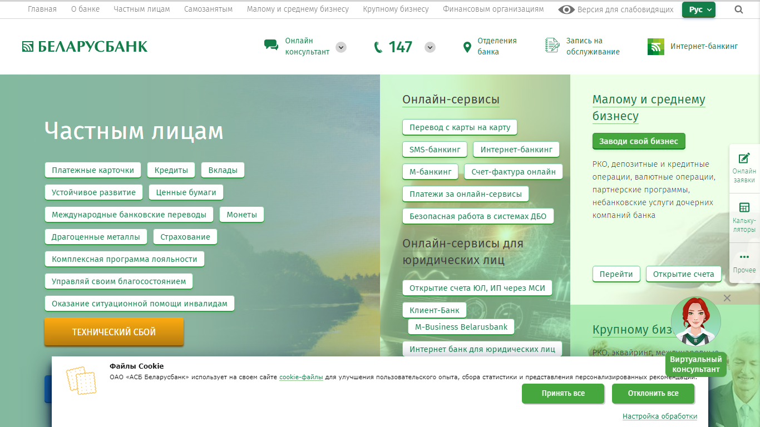Open Перевод с карты на карту
This screenshot has width=760, height=427.
pos(460,127)
